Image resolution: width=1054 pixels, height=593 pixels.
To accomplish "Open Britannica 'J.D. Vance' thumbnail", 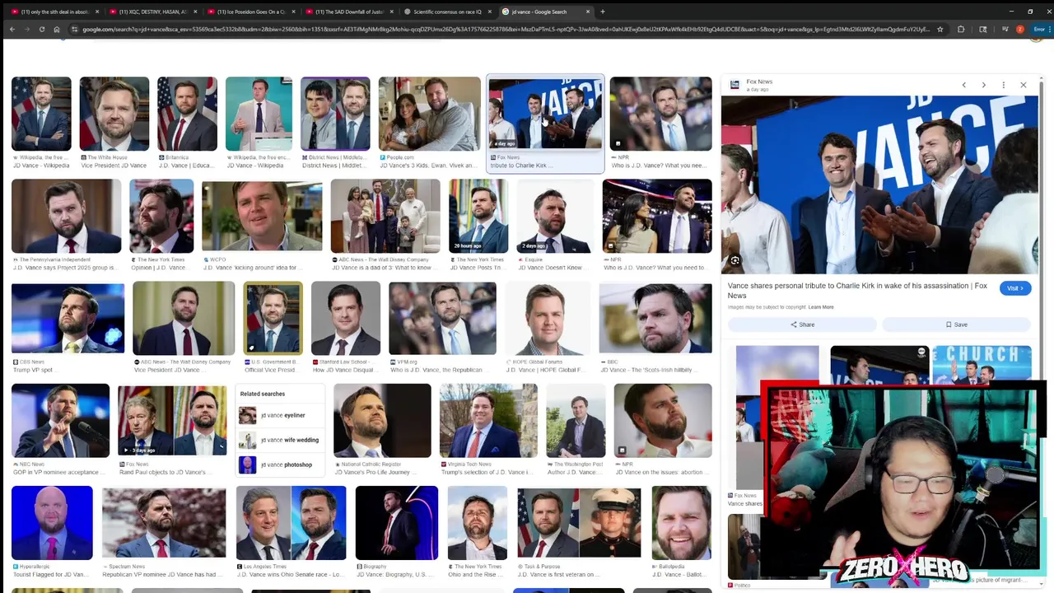I will [187, 114].
